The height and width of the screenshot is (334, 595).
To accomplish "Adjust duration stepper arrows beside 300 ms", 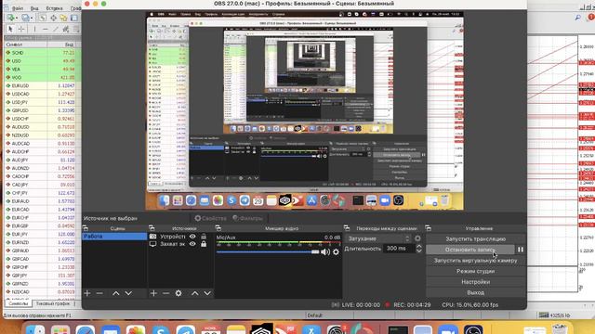I will coord(419,249).
